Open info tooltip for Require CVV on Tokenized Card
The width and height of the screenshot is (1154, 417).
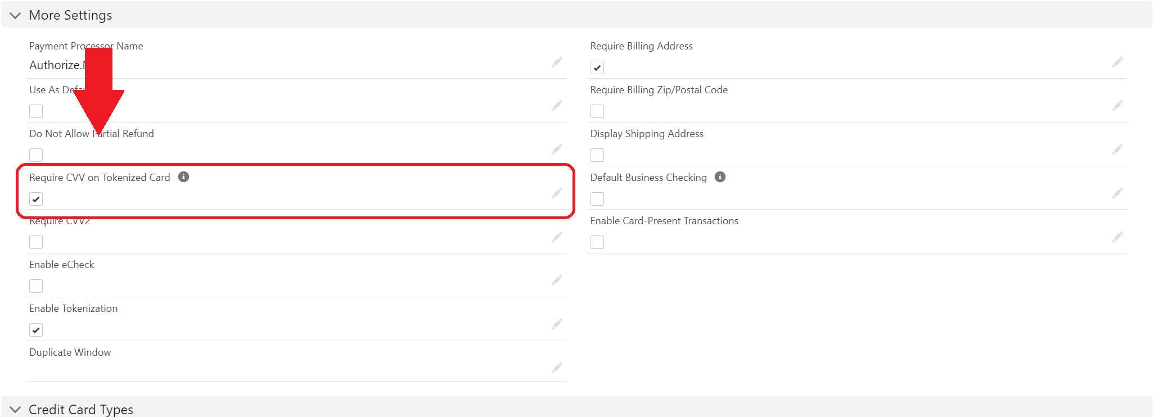(183, 177)
